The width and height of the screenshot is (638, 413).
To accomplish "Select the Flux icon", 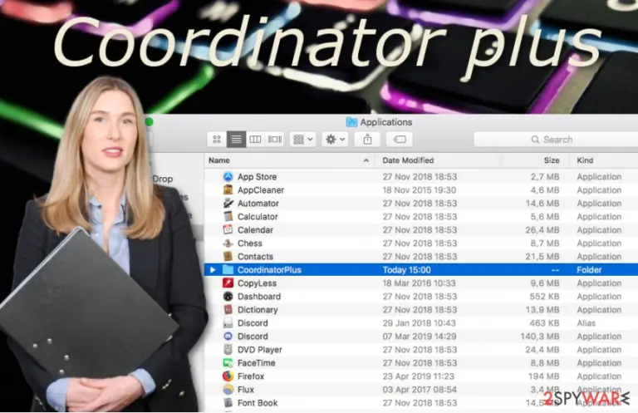I will [228, 390].
